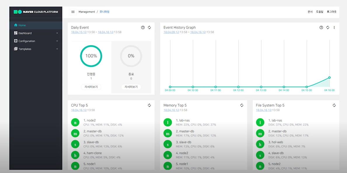Click hol-web avatar in File System Top 5

(x=260, y=144)
